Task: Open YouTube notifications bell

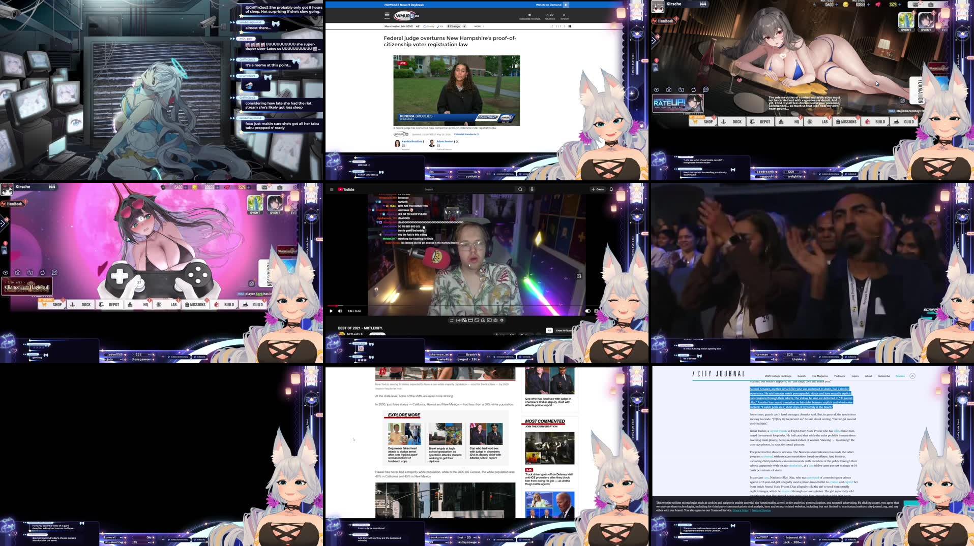Action: click(611, 189)
